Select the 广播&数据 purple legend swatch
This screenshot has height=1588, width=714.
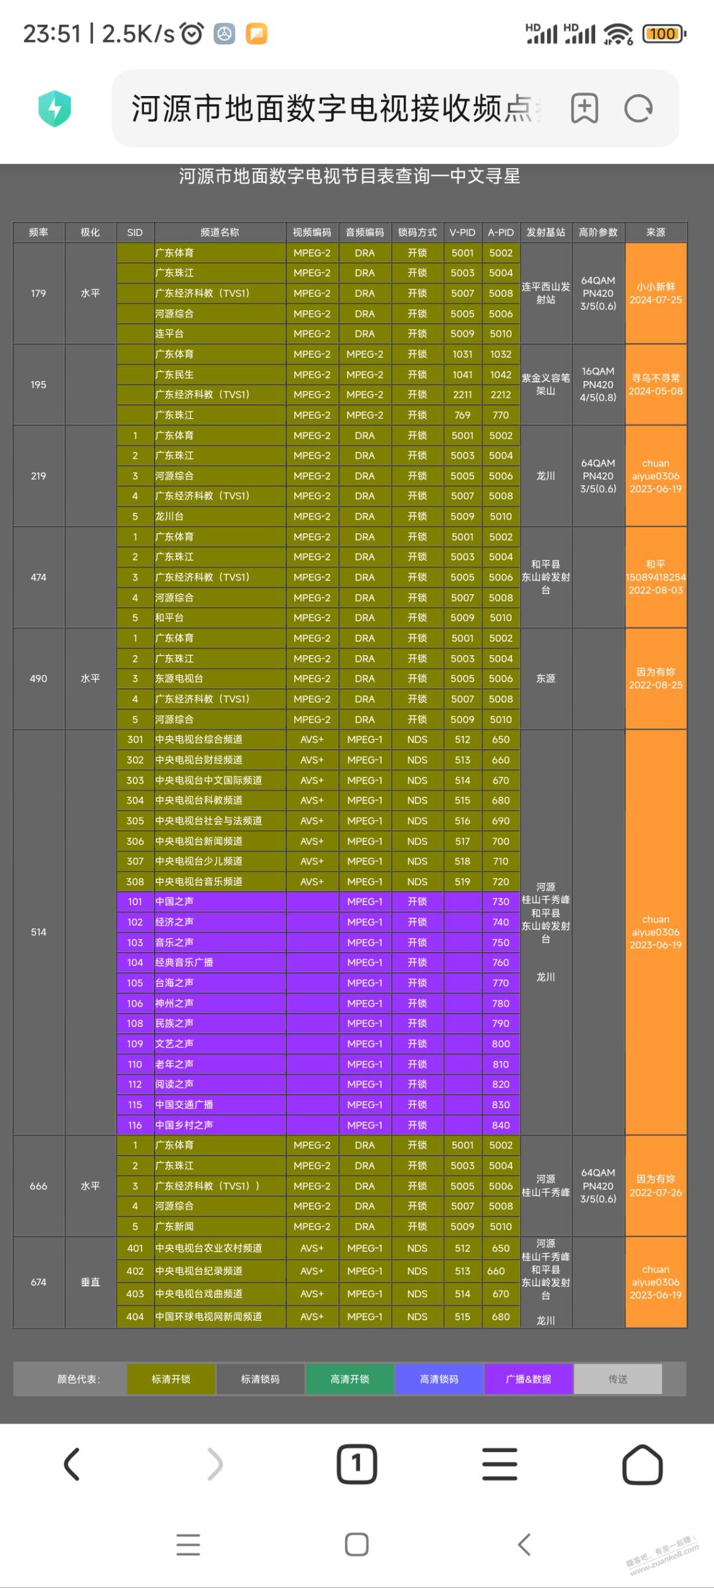point(529,1379)
